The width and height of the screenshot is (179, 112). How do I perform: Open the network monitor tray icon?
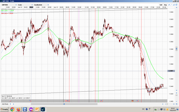click(161, 109)
